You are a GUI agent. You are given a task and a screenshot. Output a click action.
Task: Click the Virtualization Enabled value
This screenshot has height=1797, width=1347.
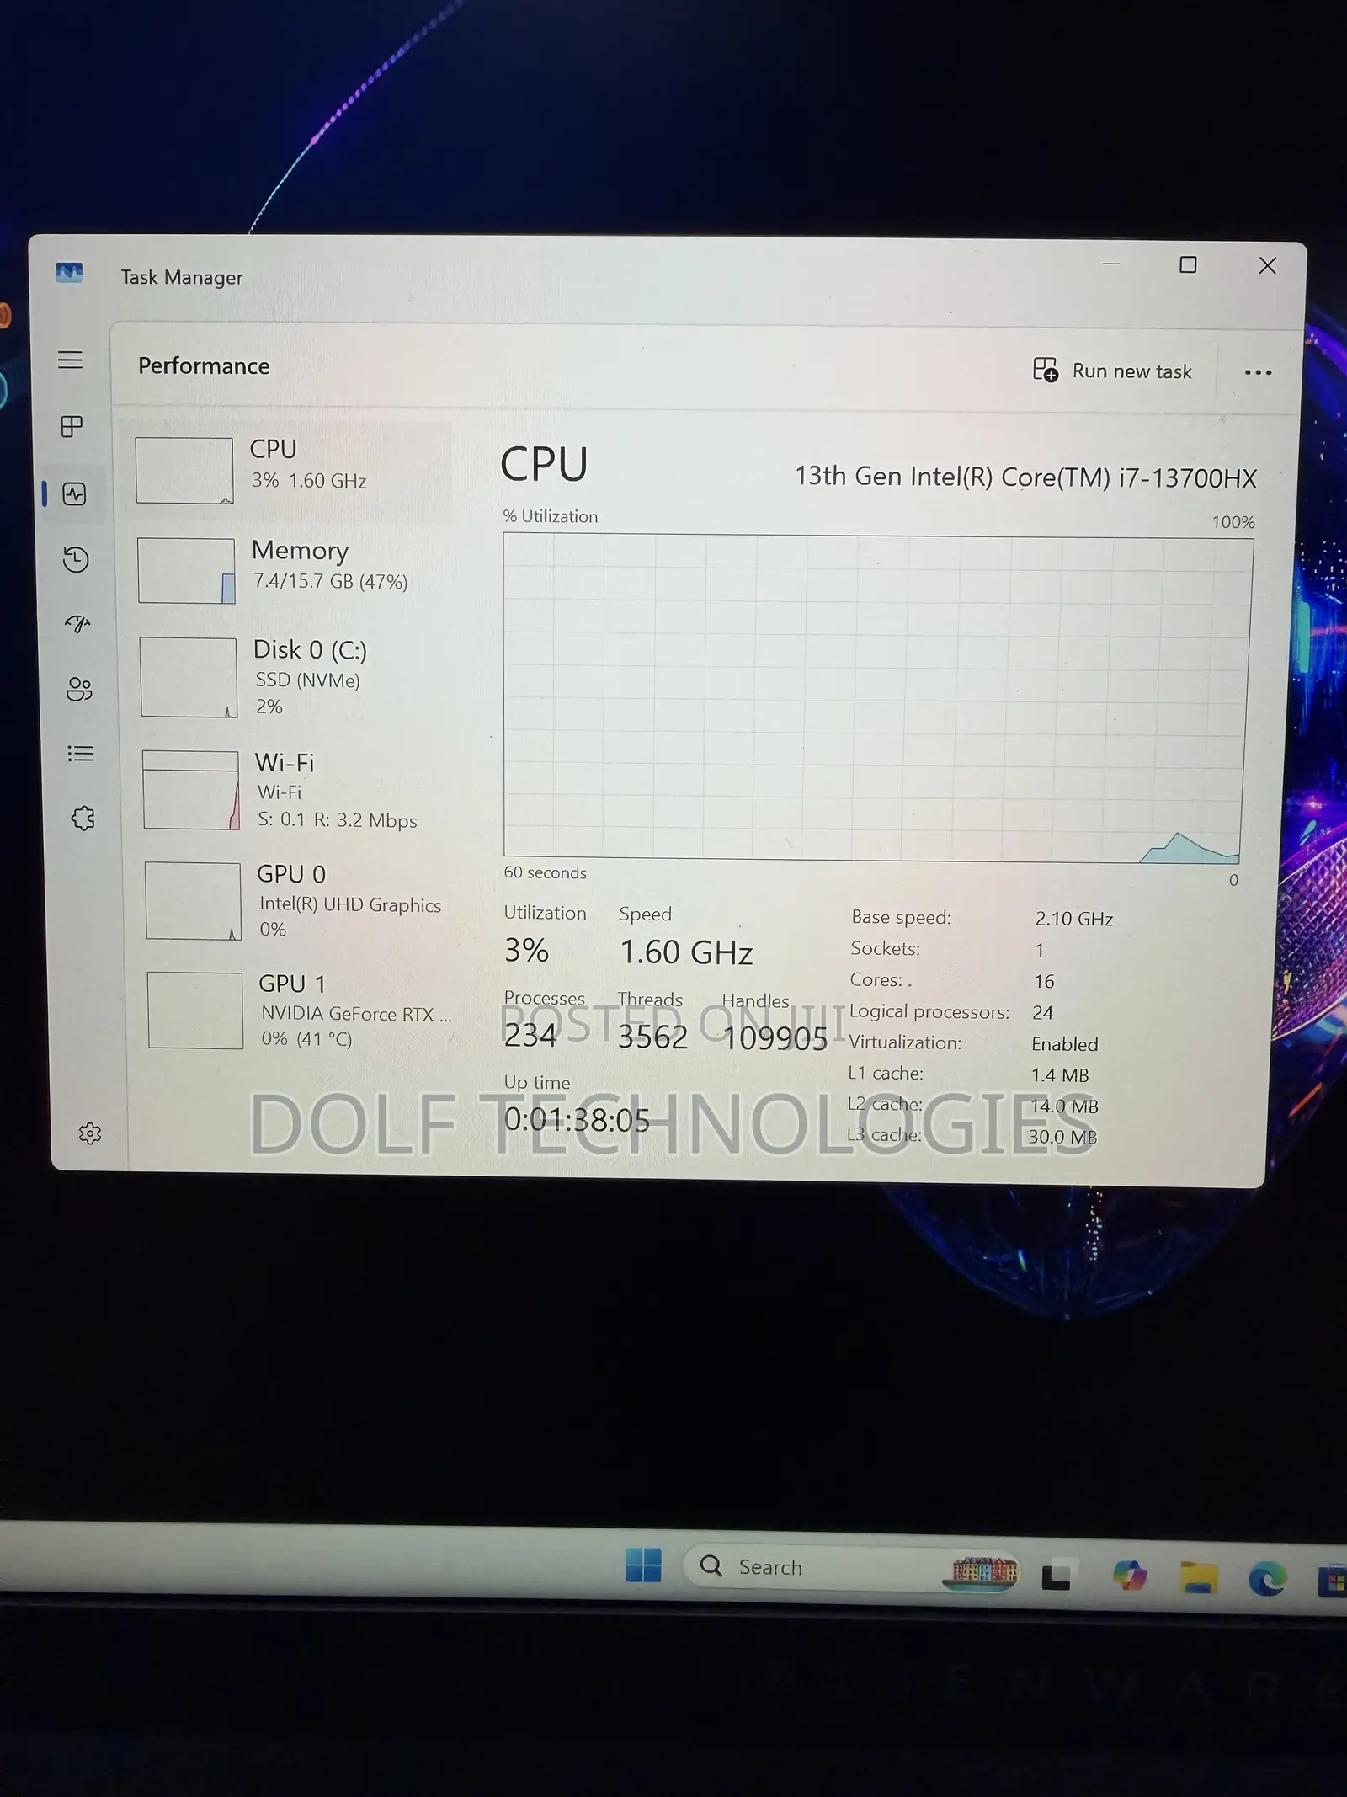coord(1065,1044)
